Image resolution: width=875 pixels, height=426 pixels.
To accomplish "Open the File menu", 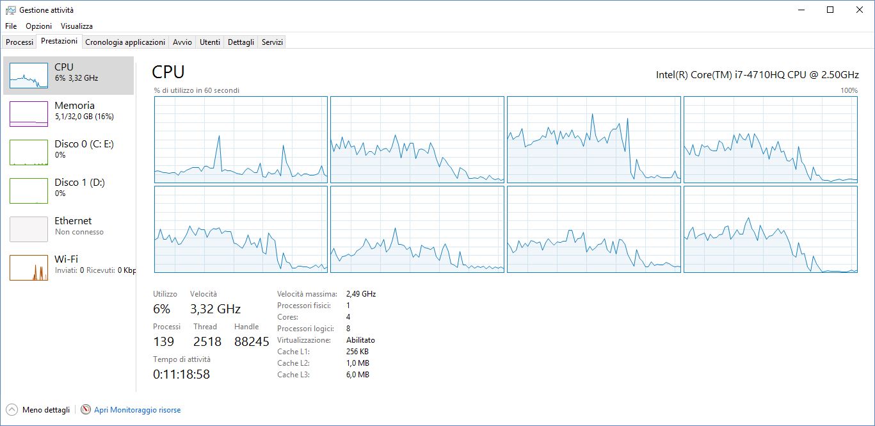I will (x=11, y=26).
